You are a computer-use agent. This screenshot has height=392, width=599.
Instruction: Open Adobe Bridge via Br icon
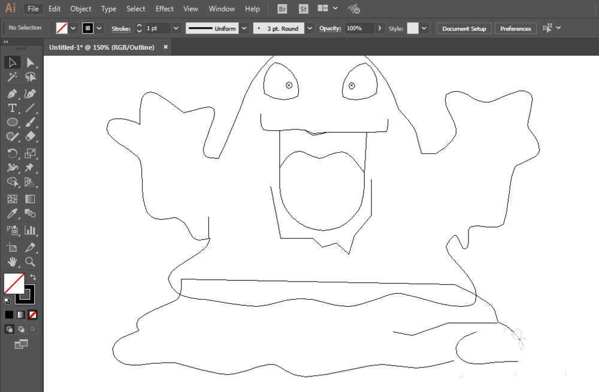coord(283,9)
